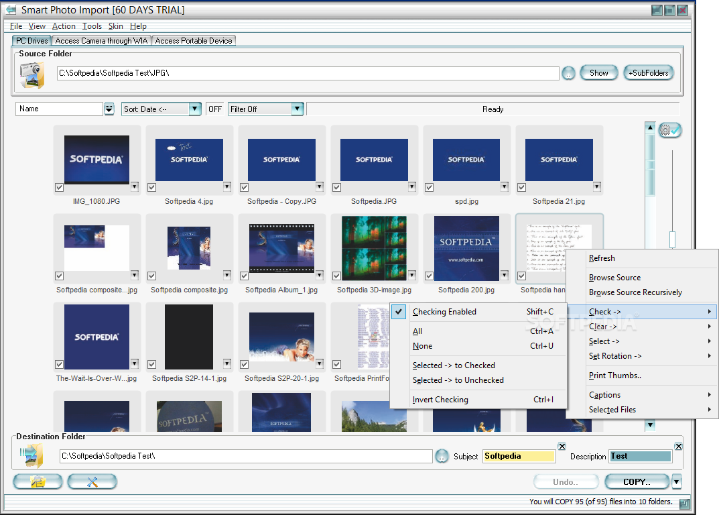
Task: Click the destination folder icon
Action: click(31, 456)
